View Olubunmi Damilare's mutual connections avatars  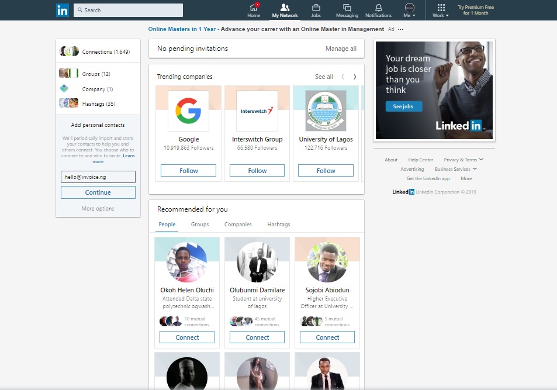pyautogui.click(x=241, y=322)
